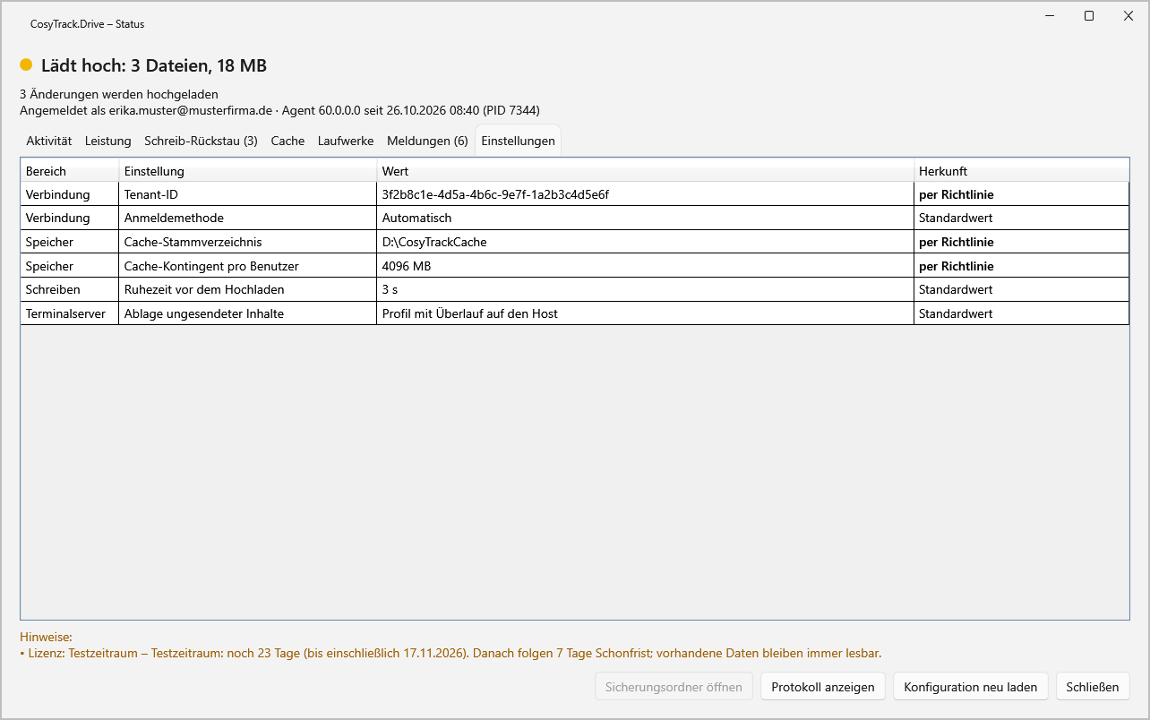
Task: Click the Protokoll anzeigen button
Action: tap(823, 687)
